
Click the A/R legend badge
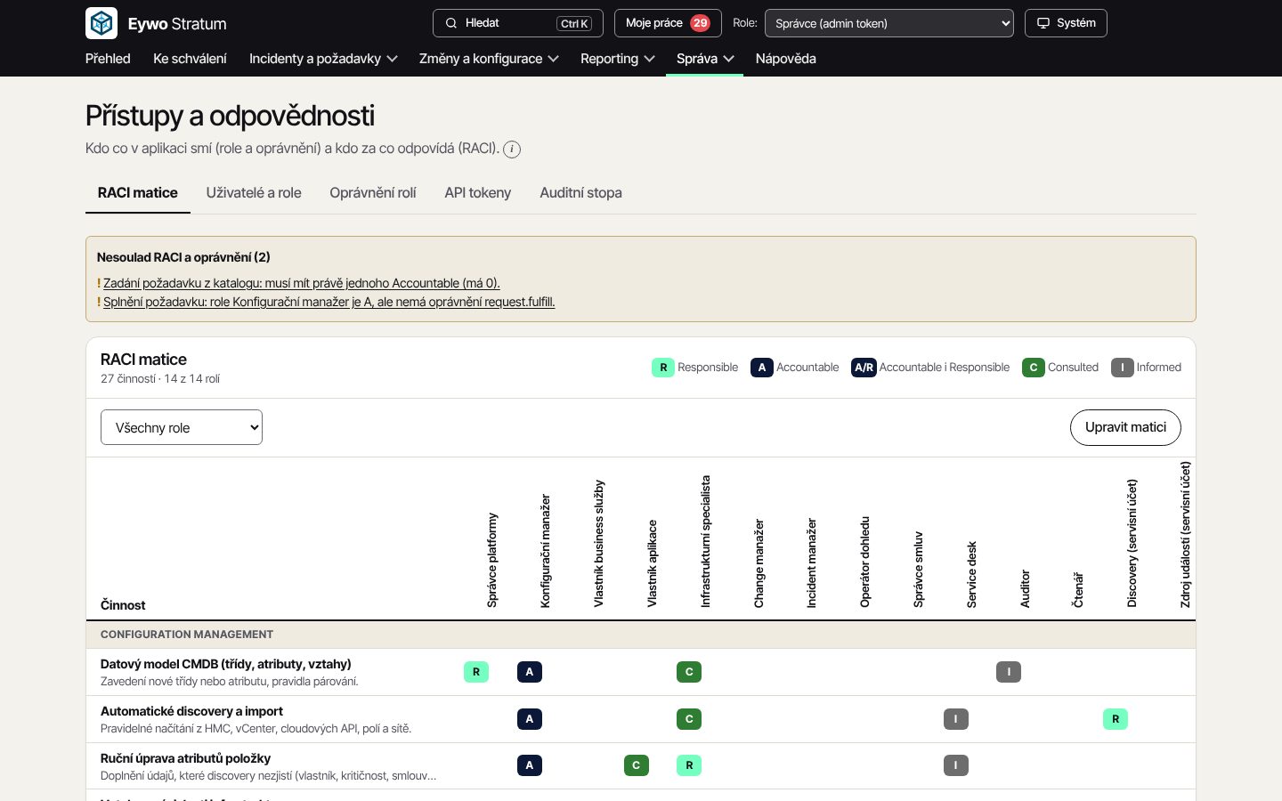(864, 368)
